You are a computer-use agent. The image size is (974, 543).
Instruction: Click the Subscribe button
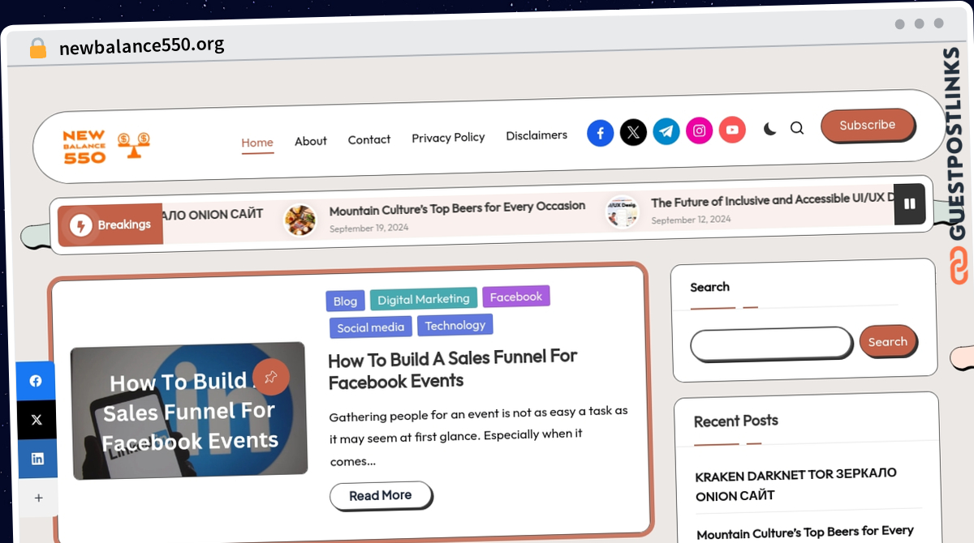point(868,125)
